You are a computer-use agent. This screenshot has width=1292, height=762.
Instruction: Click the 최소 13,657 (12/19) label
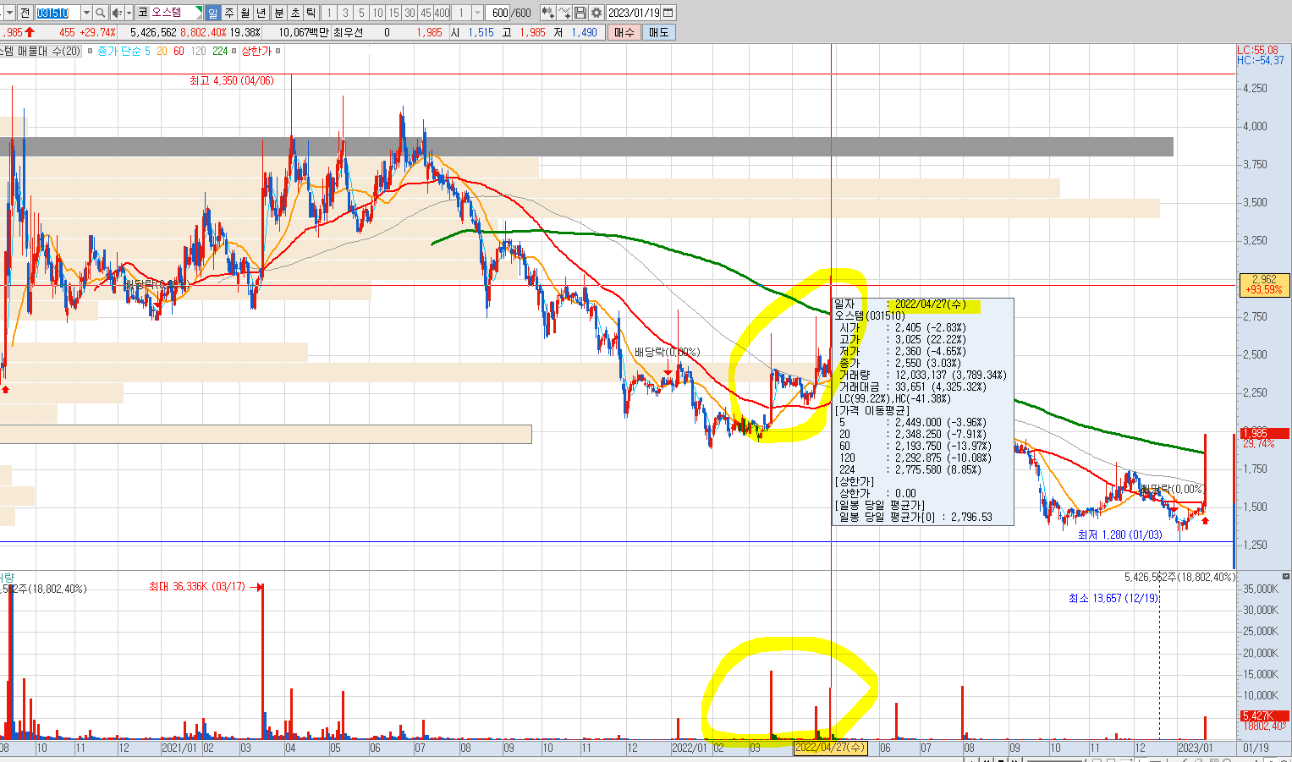click(x=1113, y=598)
